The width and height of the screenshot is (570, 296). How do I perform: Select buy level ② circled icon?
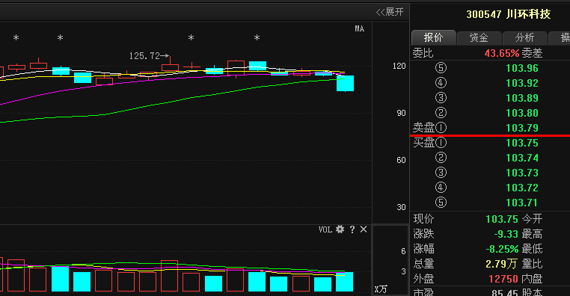(x=441, y=158)
